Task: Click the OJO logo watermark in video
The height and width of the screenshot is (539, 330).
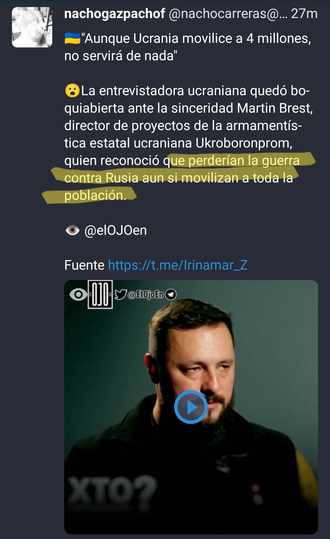Action: [100, 294]
